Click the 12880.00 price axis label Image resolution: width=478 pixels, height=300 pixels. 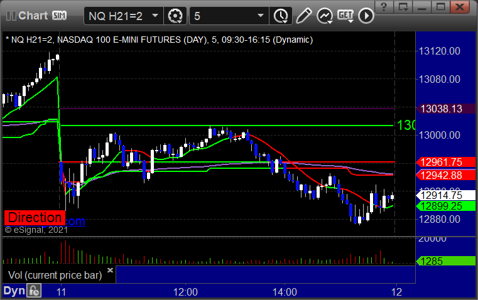pos(439,219)
